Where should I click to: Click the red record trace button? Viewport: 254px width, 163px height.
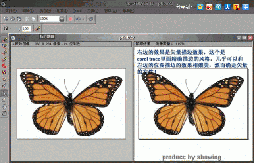pyautogui.click(x=70, y=19)
